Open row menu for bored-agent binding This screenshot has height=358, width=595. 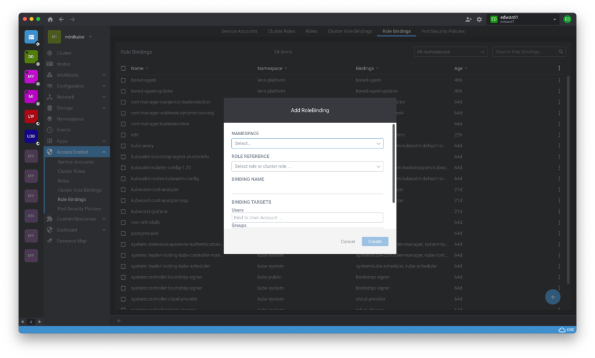[x=559, y=79]
